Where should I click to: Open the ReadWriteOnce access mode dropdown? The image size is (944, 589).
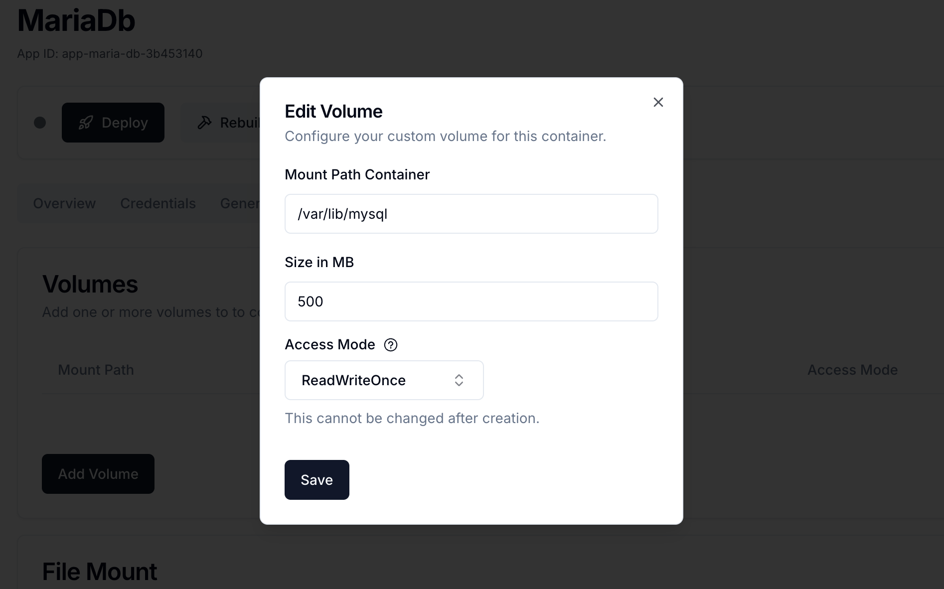tap(384, 380)
